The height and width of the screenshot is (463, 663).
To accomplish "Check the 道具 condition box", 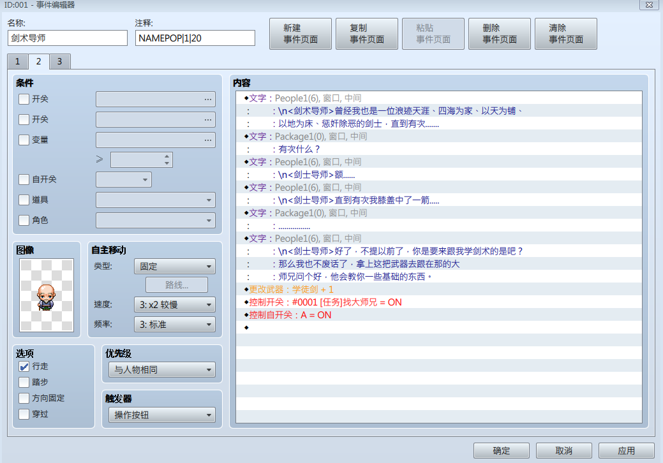I will click(x=24, y=200).
